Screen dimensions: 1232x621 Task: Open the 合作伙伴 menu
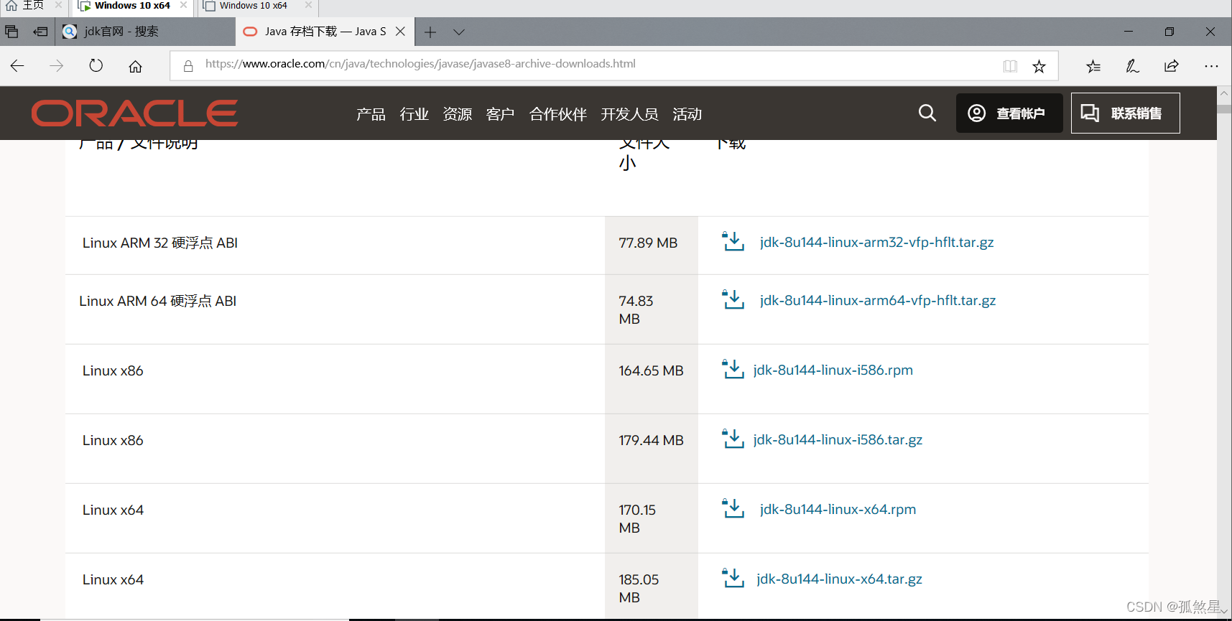(x=557, y=114)
